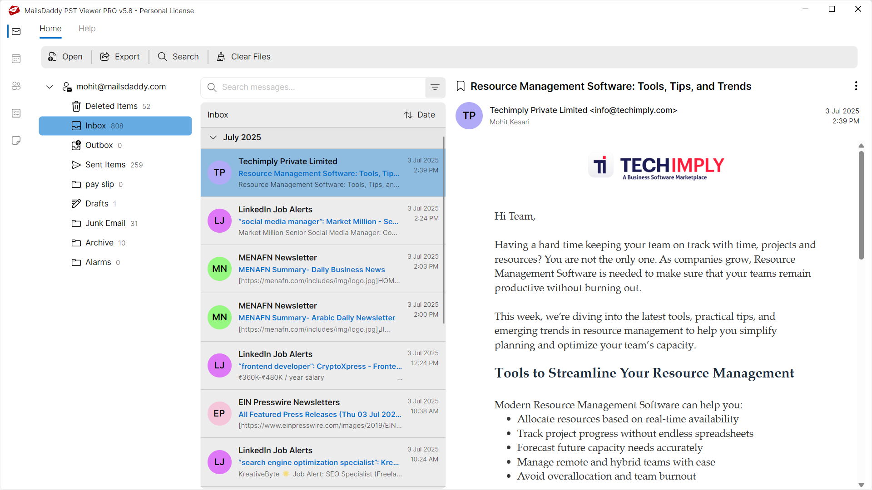Open the social media manager LinkedIn alert
This screenshot has width=872, height=490.
[x=322, y=221]
